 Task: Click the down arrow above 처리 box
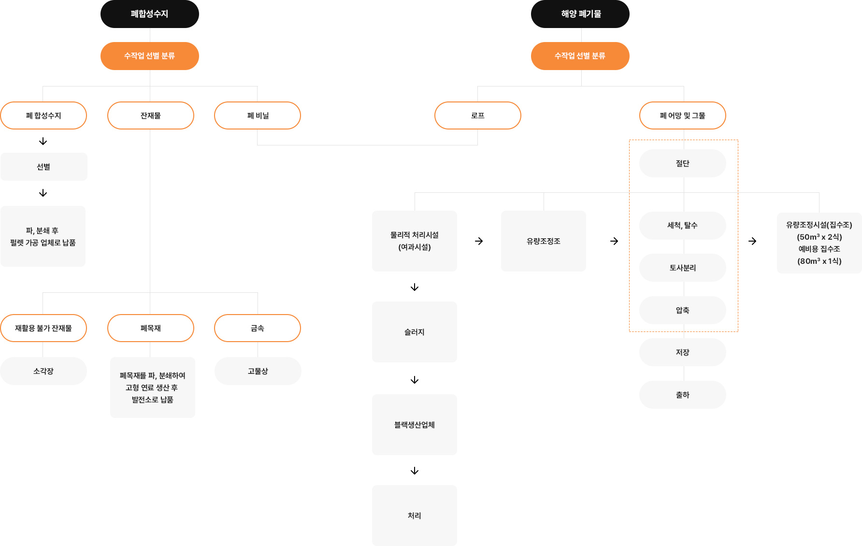click(415, 471)
